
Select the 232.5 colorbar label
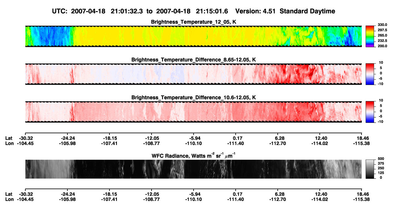tap(382, 41)
